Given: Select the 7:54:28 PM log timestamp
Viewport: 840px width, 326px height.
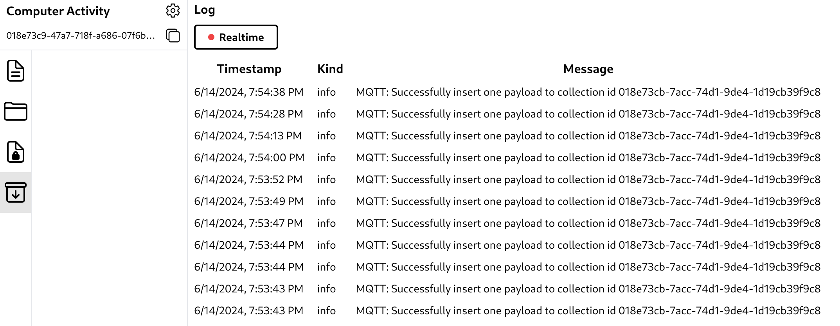Looking at the screenshot, I should point(248,114).
